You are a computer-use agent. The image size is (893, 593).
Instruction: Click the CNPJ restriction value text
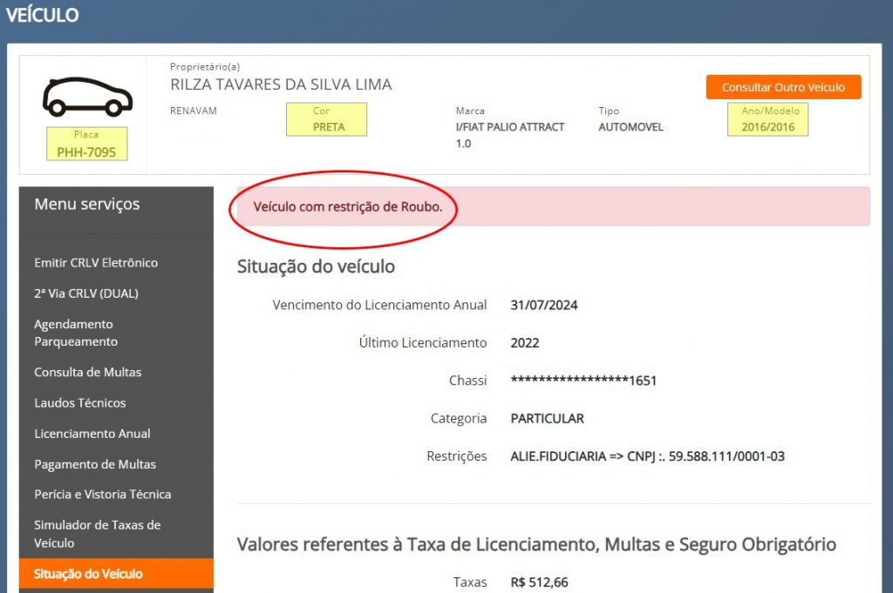[647, 456]
